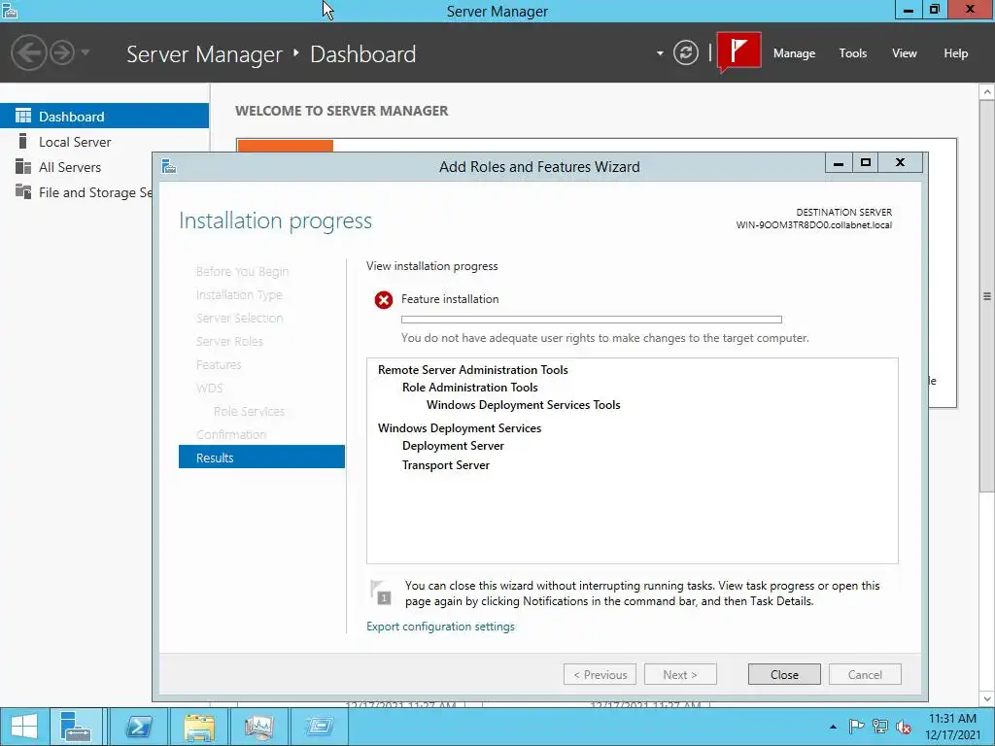Click the scroll down arrow in dashboard
Image resolution: width=995 pixels, height=746 pixels.
point(987,698)
